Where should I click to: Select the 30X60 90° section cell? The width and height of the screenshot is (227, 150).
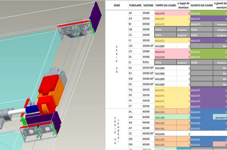[x=148, y=84]
